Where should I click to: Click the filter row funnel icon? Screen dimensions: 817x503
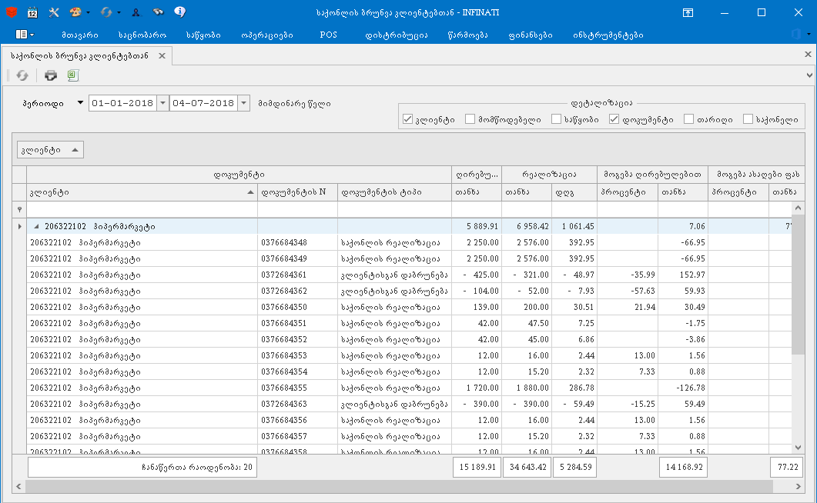tap(19, 210)
